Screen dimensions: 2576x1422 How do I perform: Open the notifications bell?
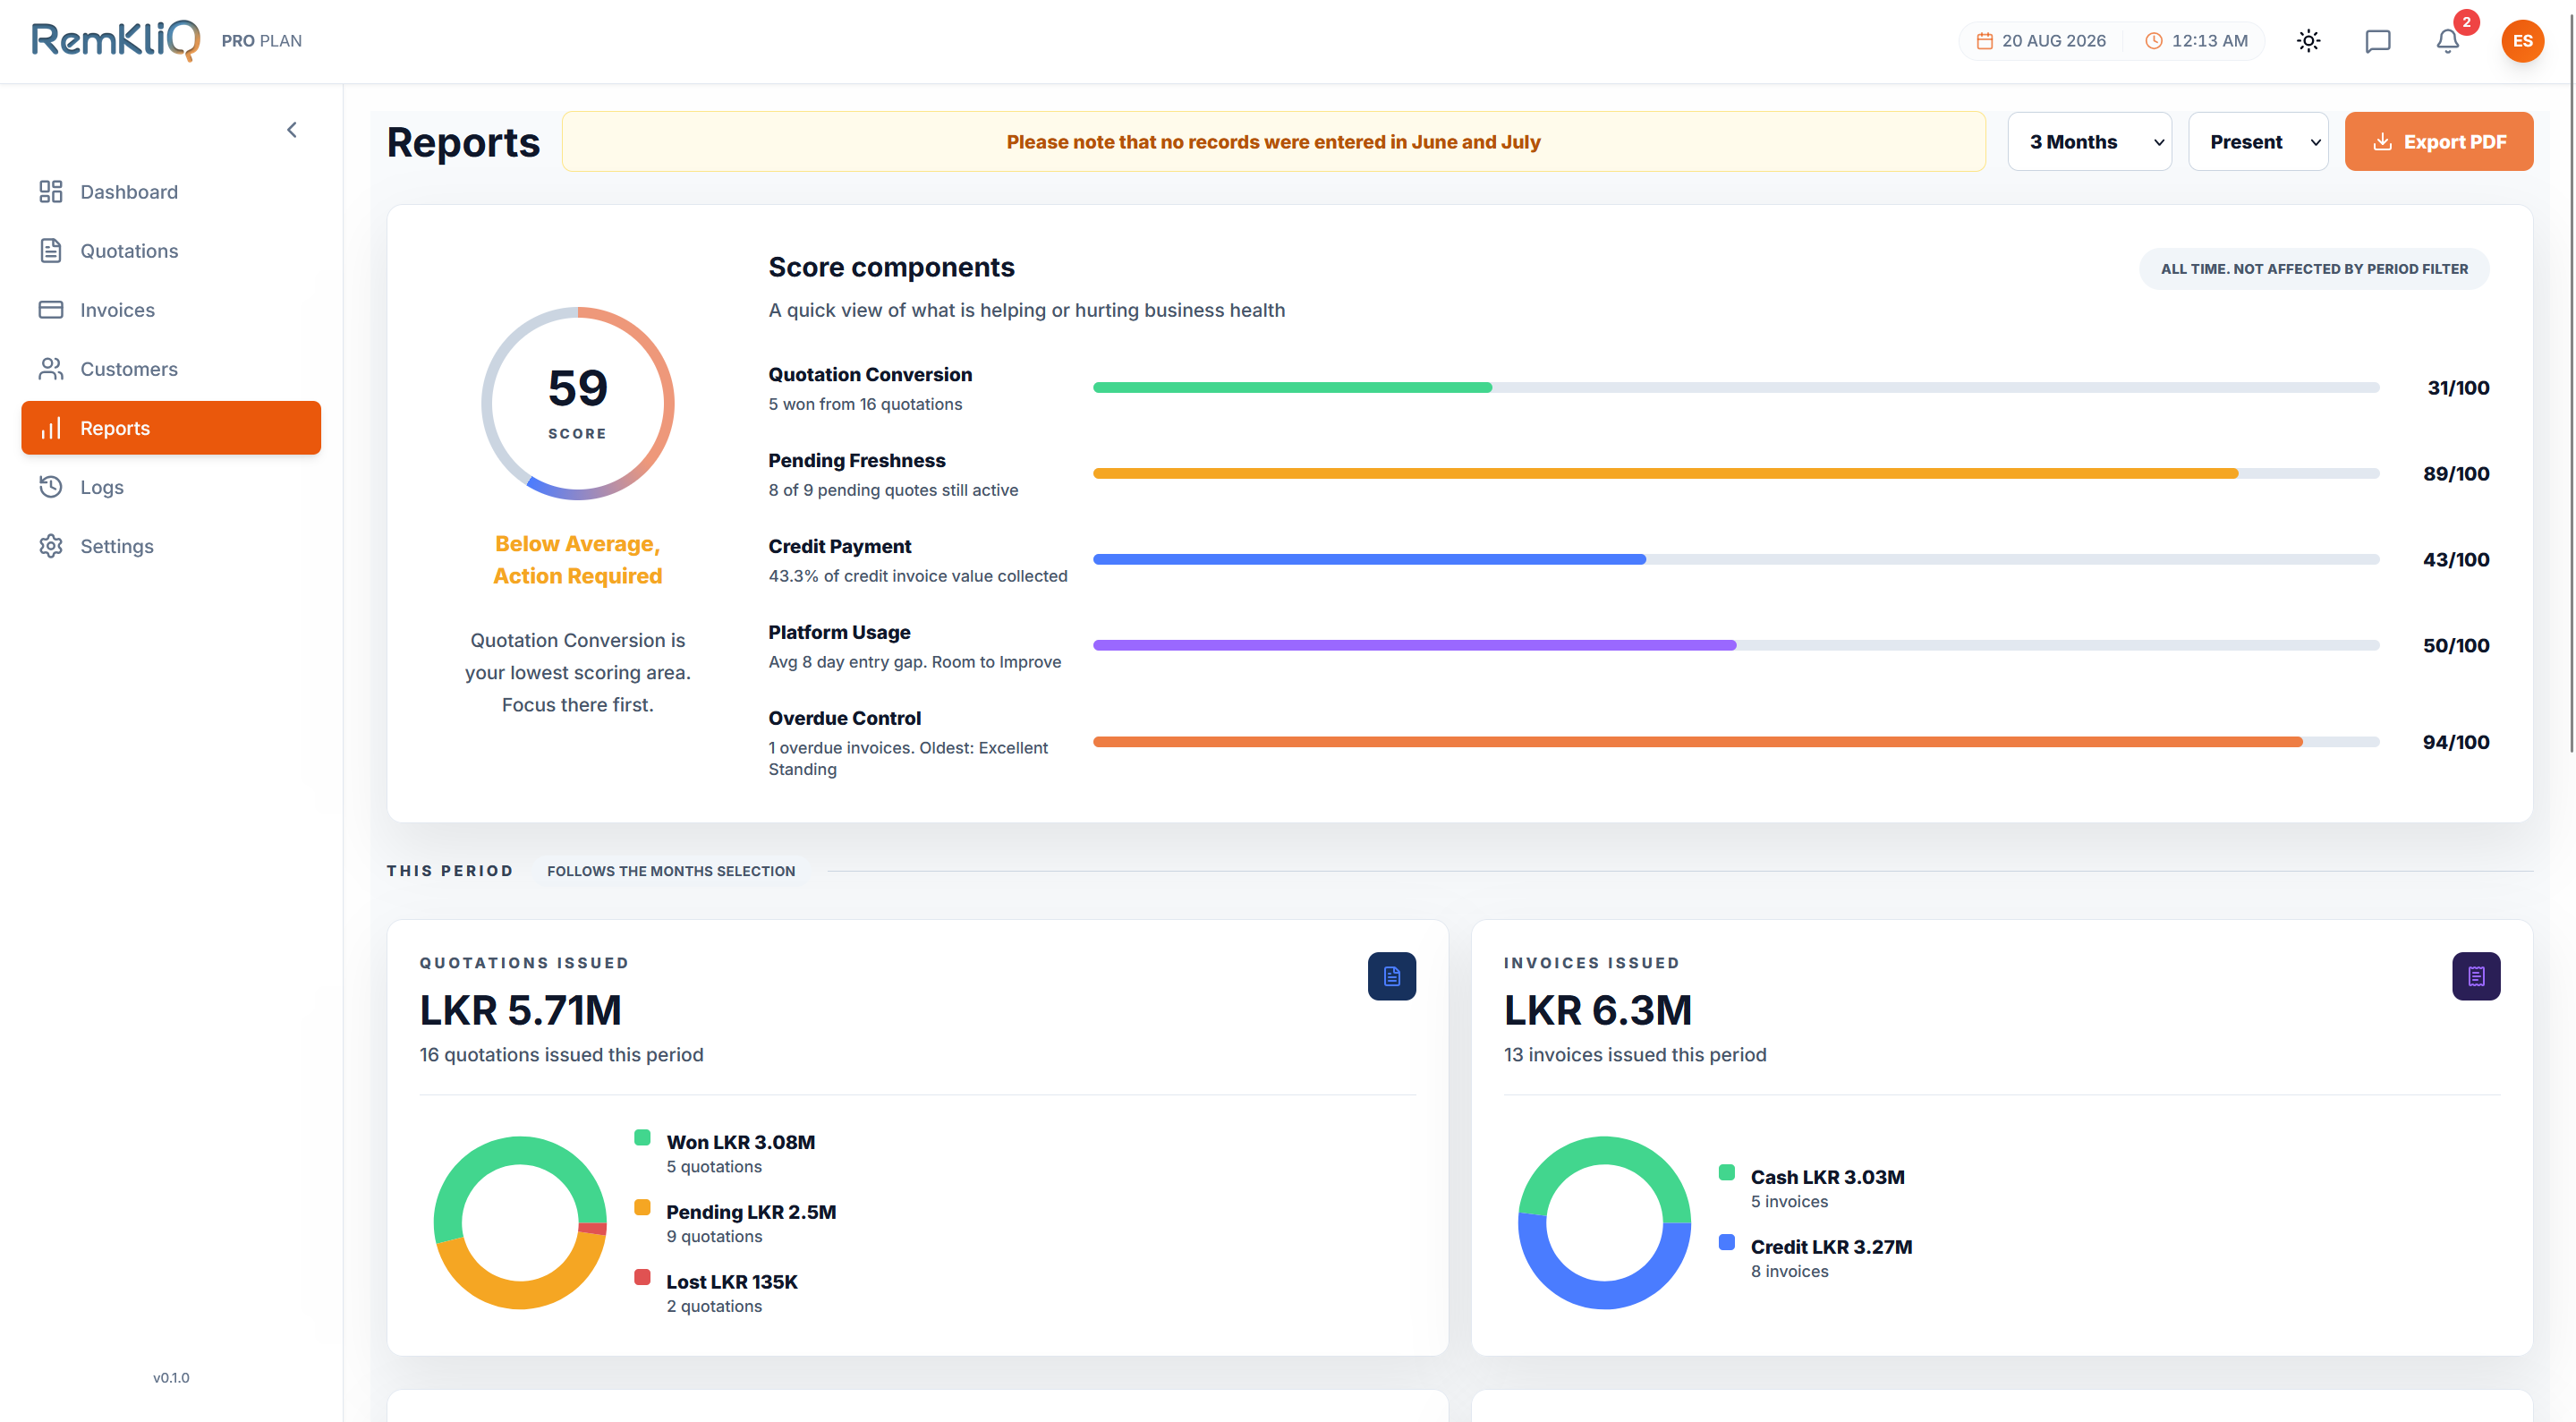(2447, 41)
